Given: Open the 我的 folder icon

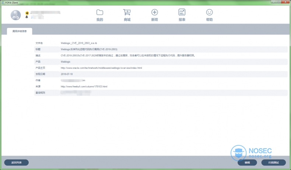Looking at the screenshot, I should coord(100,13).
